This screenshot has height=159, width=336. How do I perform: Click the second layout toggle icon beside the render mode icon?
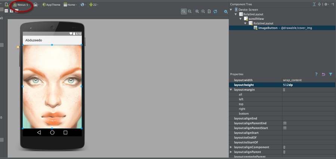coord(12,11)
